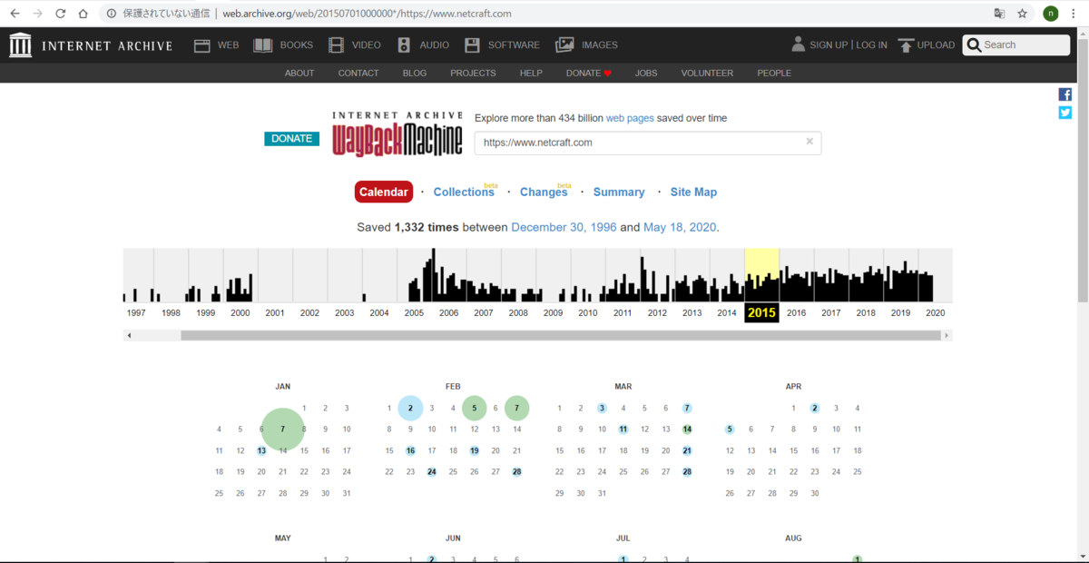Viewport: 1089px width, 563px height.
Task: Clear the Wayback URL field with X
Action: [809, 142]
